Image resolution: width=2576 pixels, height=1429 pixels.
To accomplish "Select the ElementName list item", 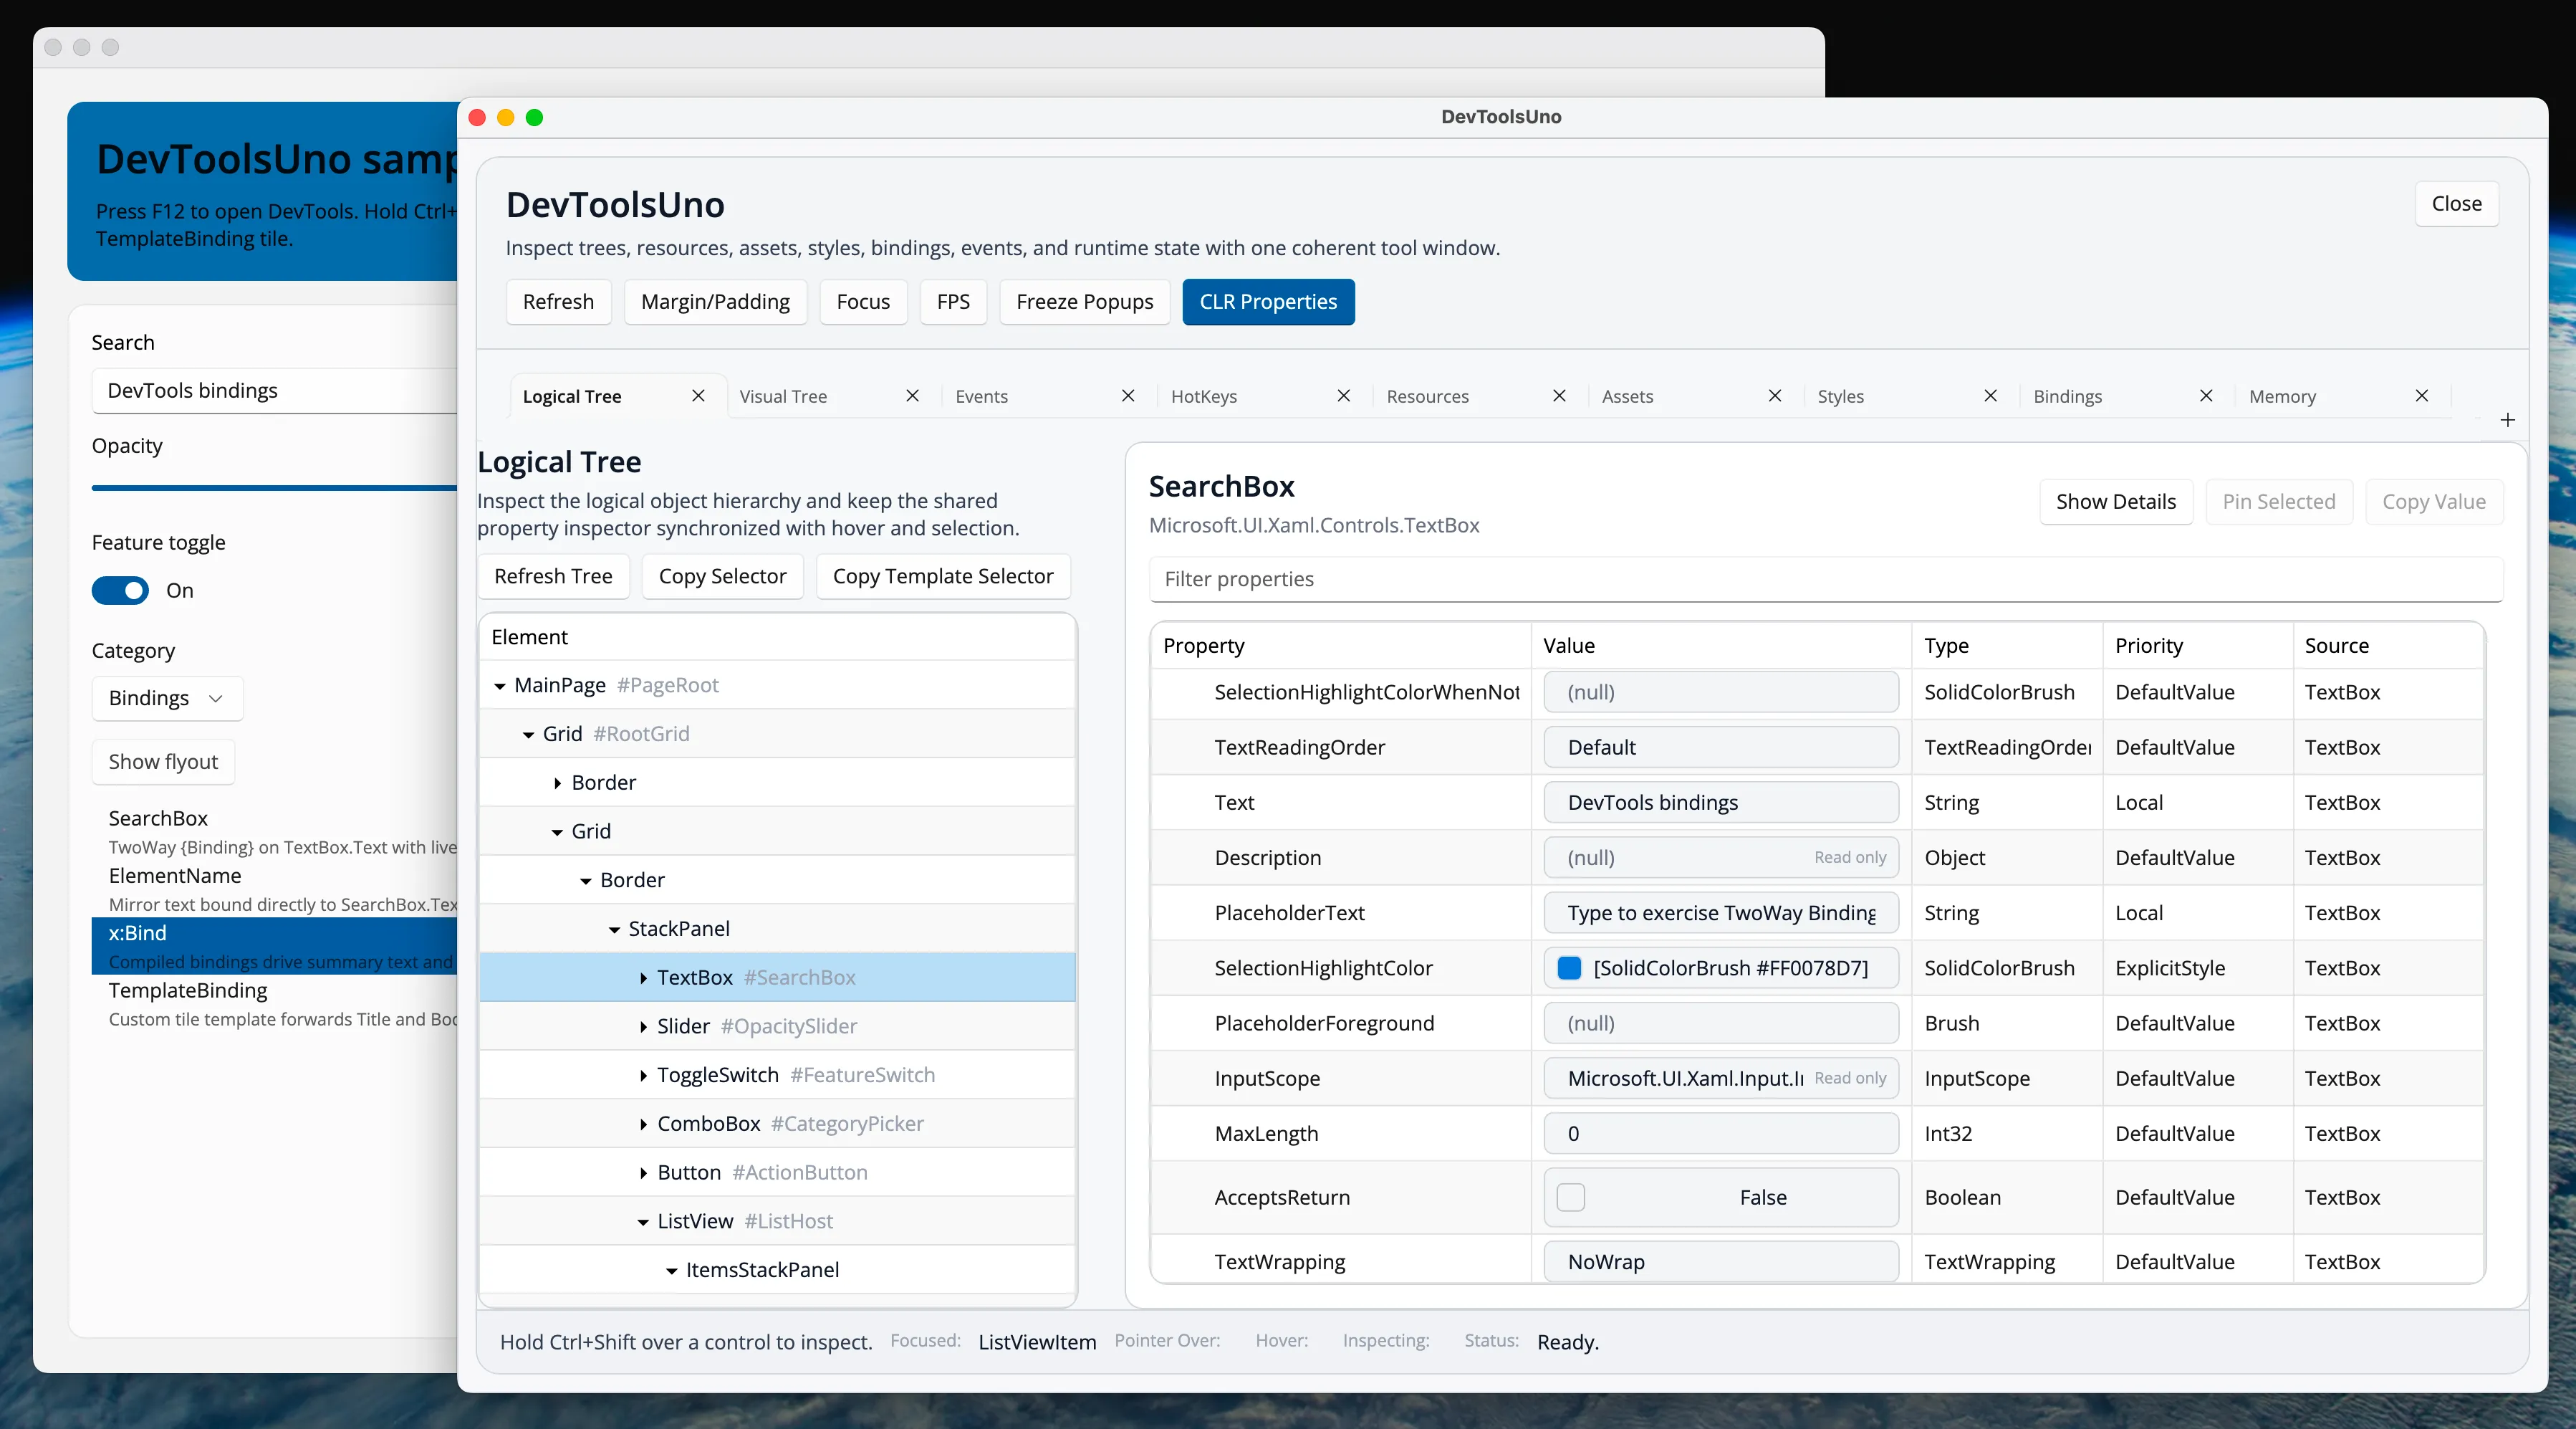I will tap(274, 889).
